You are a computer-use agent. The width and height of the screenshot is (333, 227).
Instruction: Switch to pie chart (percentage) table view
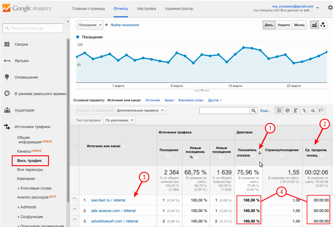tap(287, 110)
